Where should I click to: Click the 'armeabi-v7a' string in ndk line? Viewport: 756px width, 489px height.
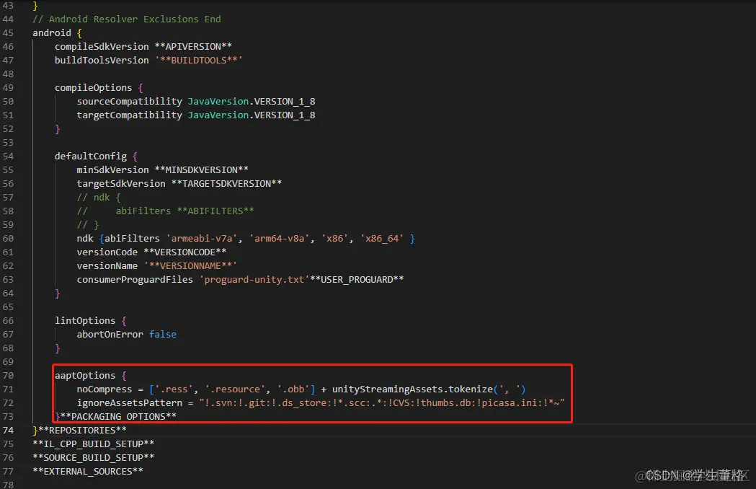coord(202,239)
